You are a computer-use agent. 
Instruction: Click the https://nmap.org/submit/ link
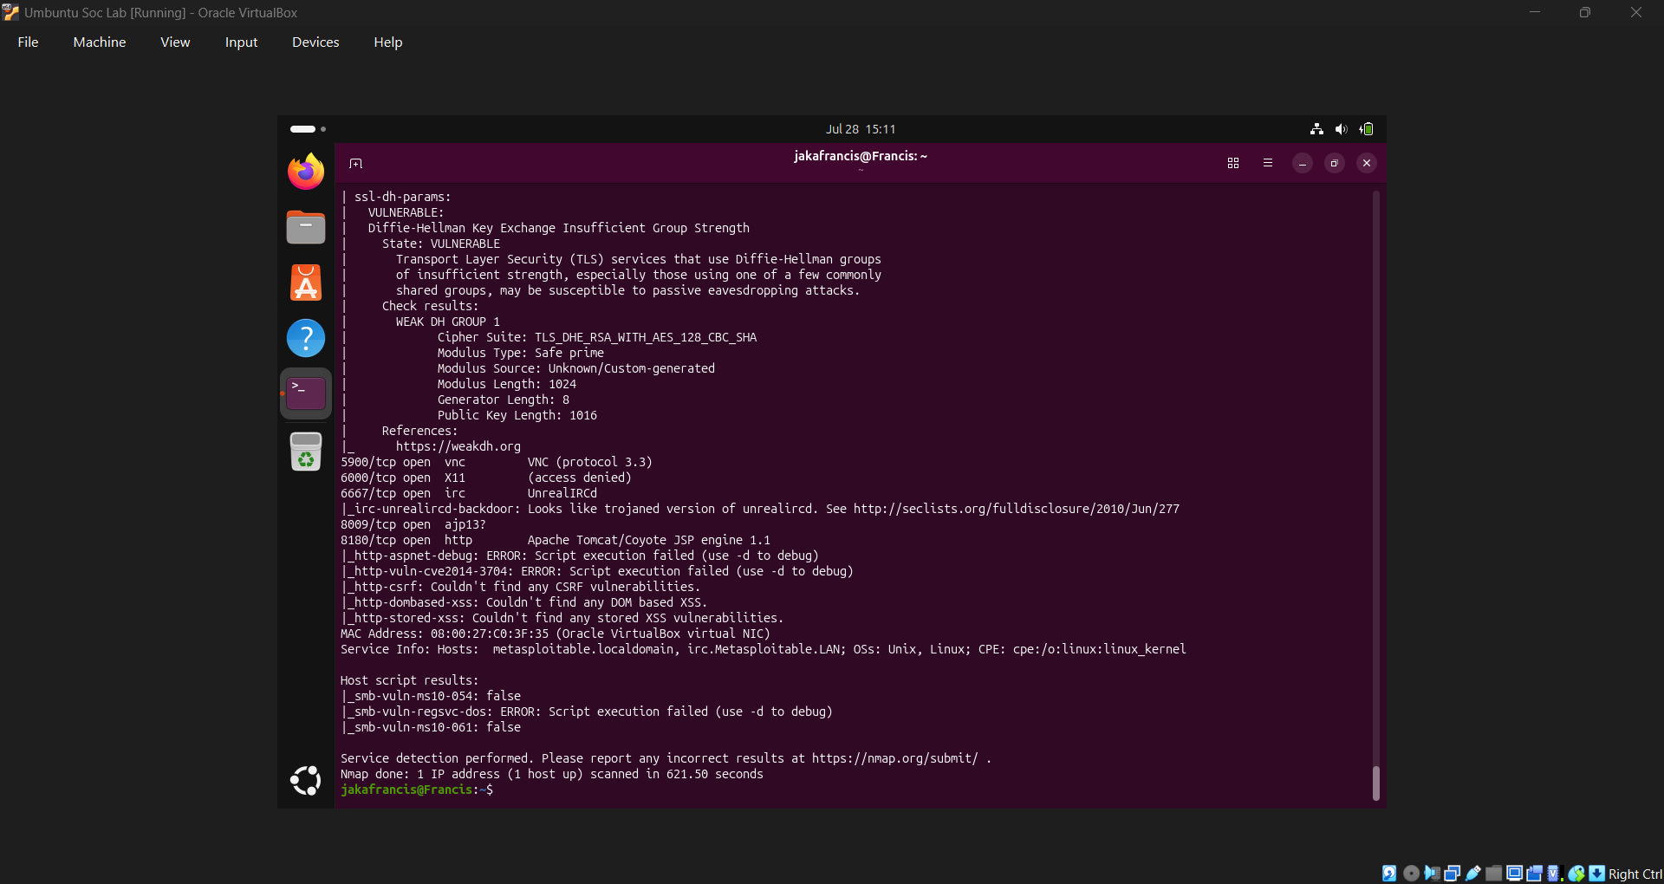point(895,758)
